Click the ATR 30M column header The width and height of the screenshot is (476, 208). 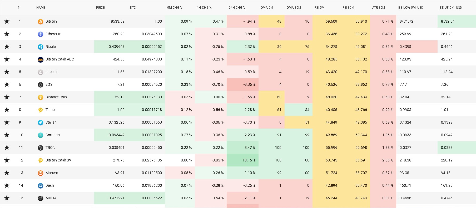coord(379,8)
